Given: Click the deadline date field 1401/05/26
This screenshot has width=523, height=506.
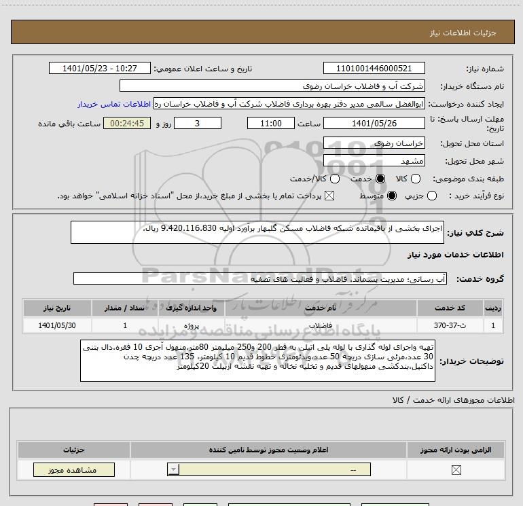Looking at the screenshot, I should click(374, 123).
